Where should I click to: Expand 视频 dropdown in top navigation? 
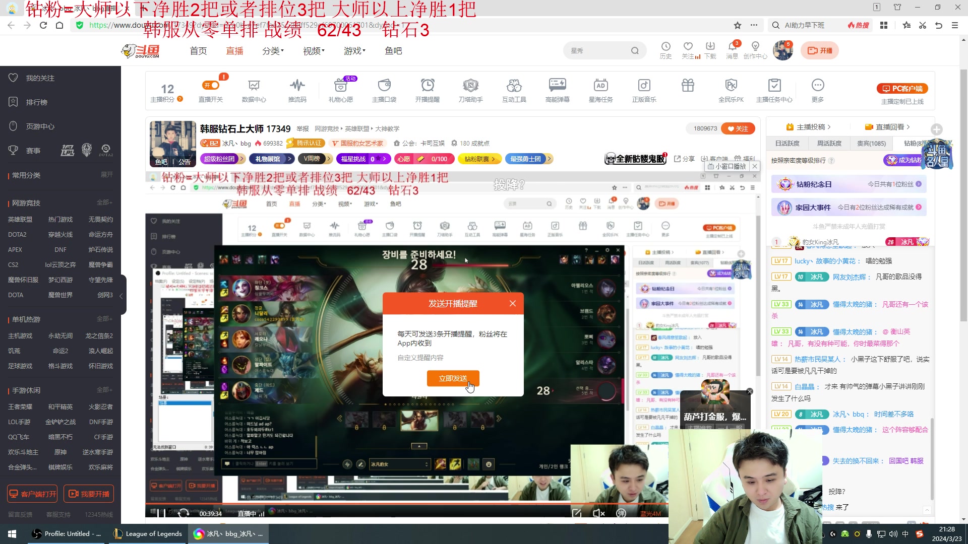[314, 51]
